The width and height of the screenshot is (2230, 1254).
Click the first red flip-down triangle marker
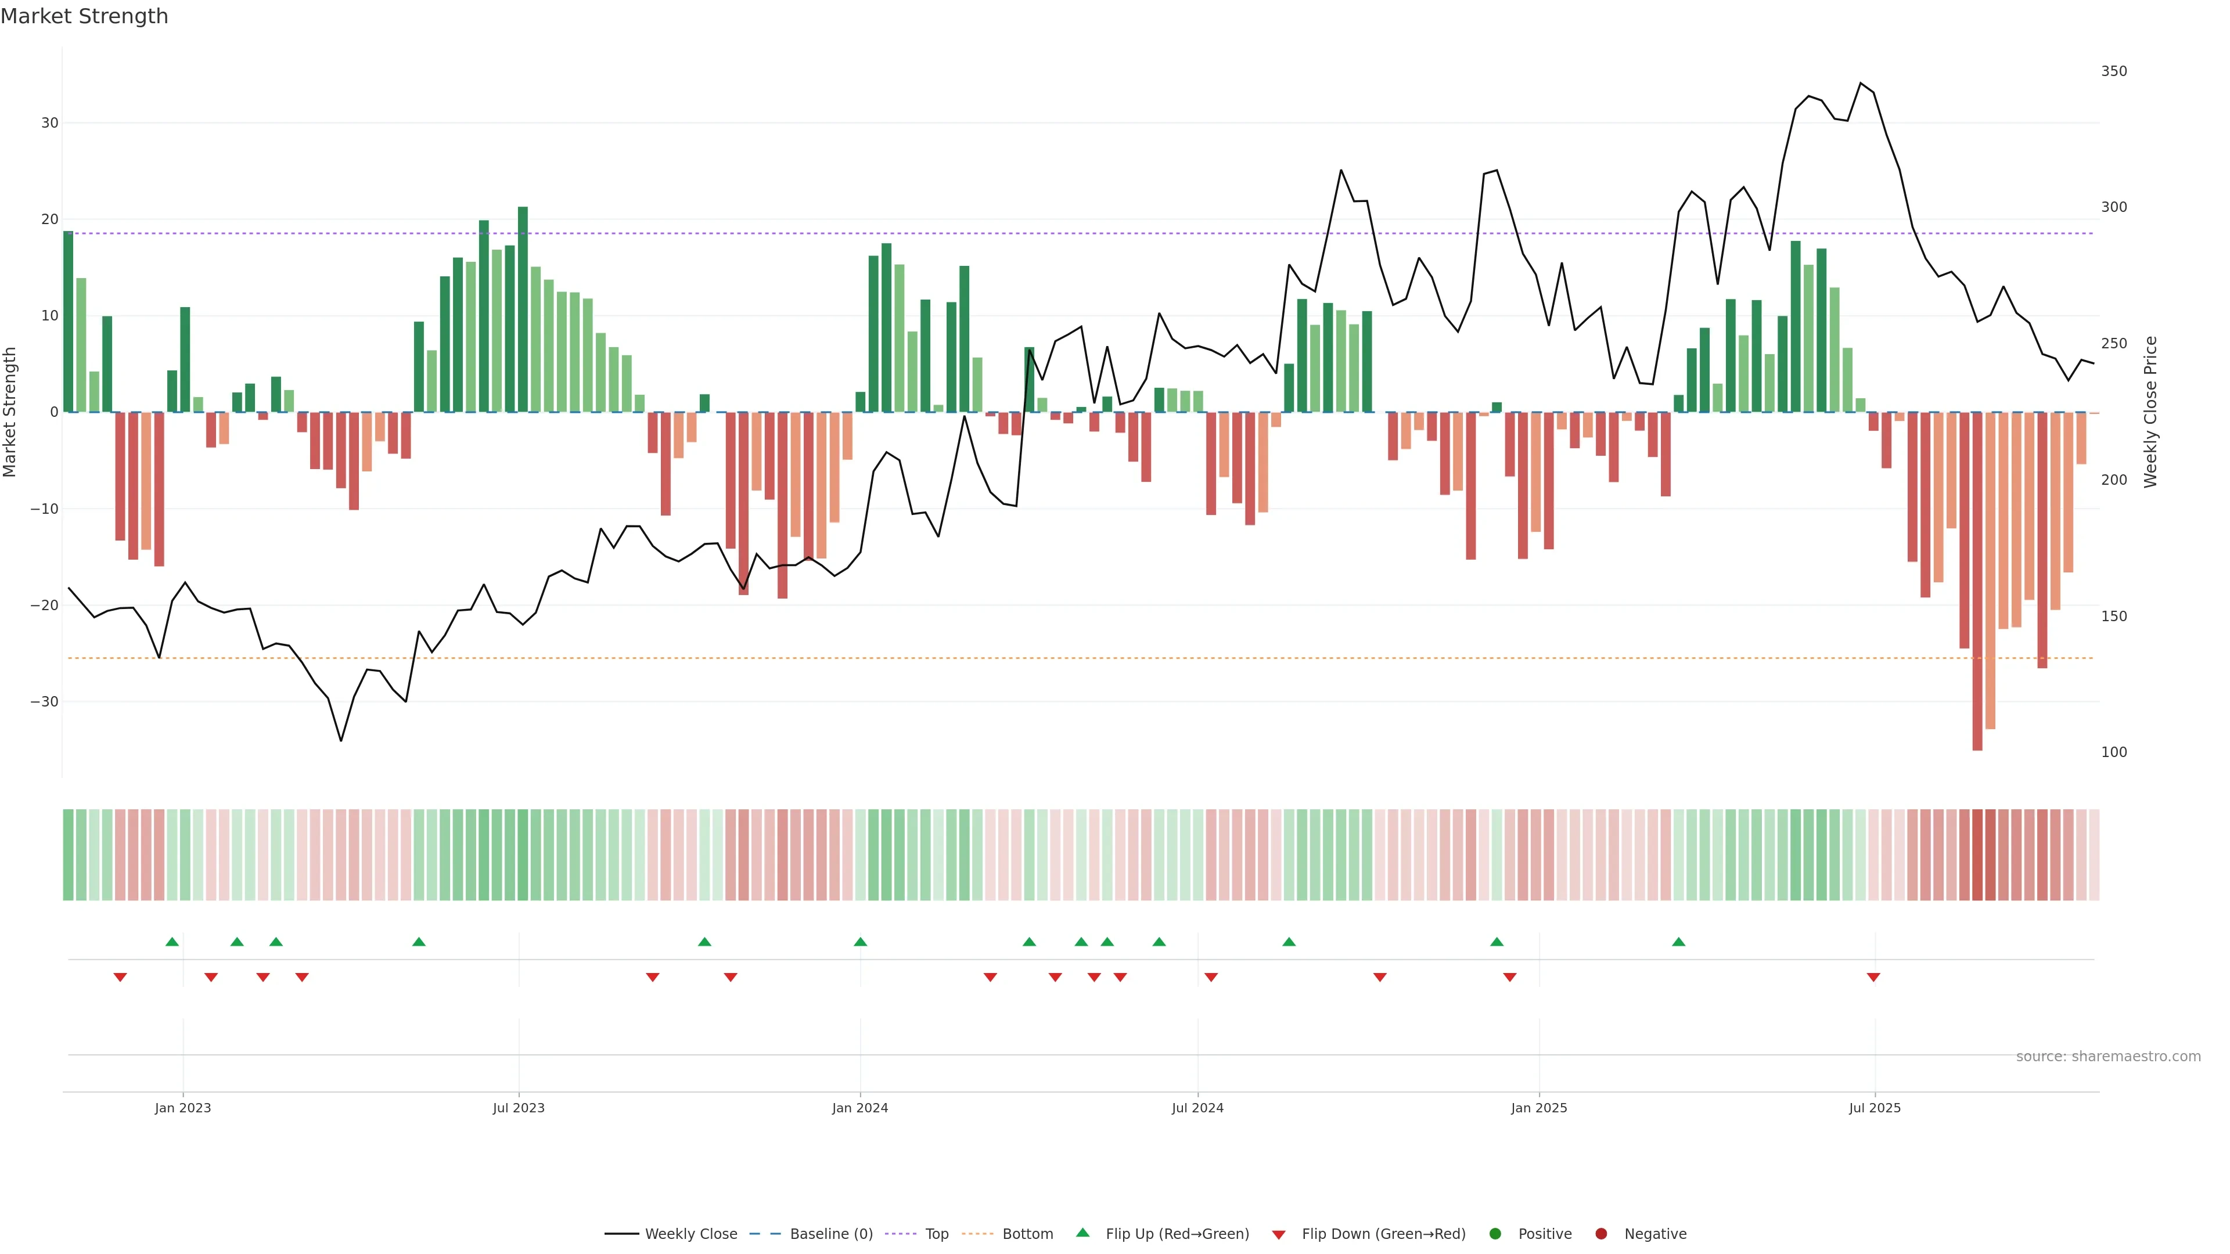120,977
